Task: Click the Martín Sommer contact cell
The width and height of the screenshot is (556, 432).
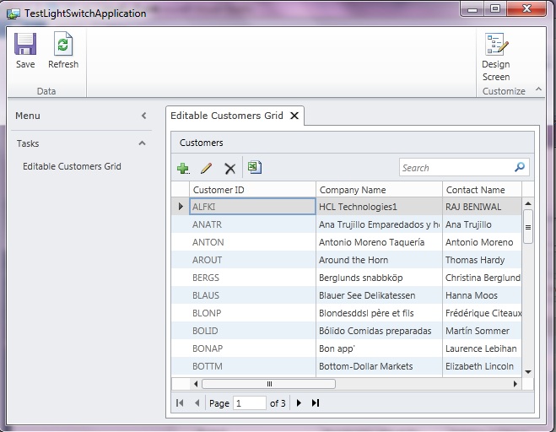Action: click(483, 331)
